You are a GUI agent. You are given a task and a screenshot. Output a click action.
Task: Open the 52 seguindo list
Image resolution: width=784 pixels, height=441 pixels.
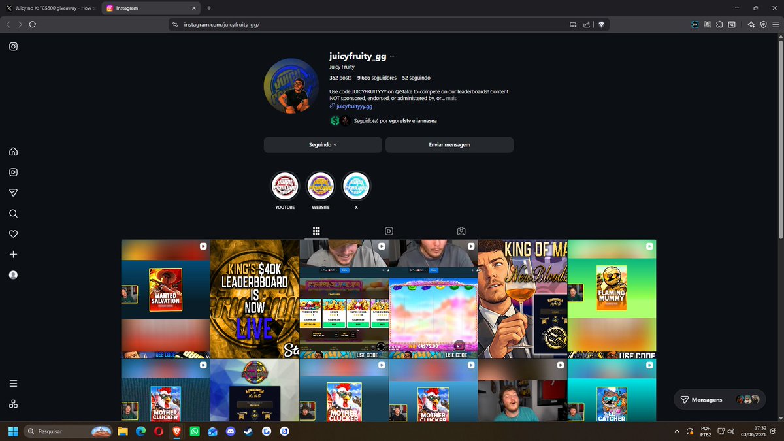tap(416, 78)
